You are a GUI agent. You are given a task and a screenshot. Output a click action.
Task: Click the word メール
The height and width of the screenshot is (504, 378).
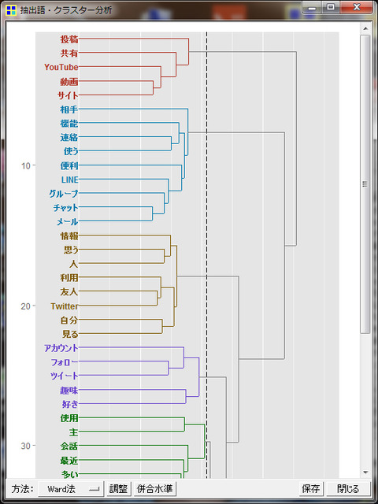click(x=67, y=222)
